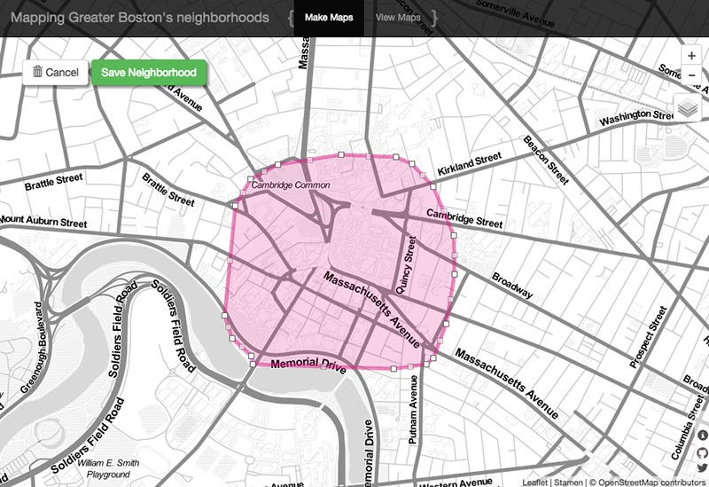Open the GitHub icon link
Viewport: 709px width, 487px height.
click(x=702, y=452)
